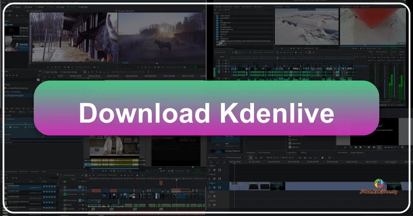Image resolution: width=413 pixels, height=216 pixels.
Task: Lock the Video 2 track with the padlock
Action: click(x=210, y=178)
